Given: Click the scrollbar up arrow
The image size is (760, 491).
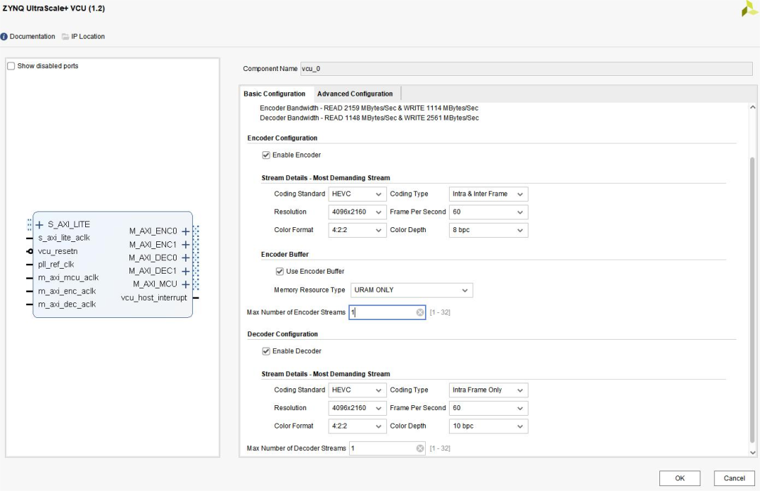Looking at the screenshot, I should coord(752,107).
